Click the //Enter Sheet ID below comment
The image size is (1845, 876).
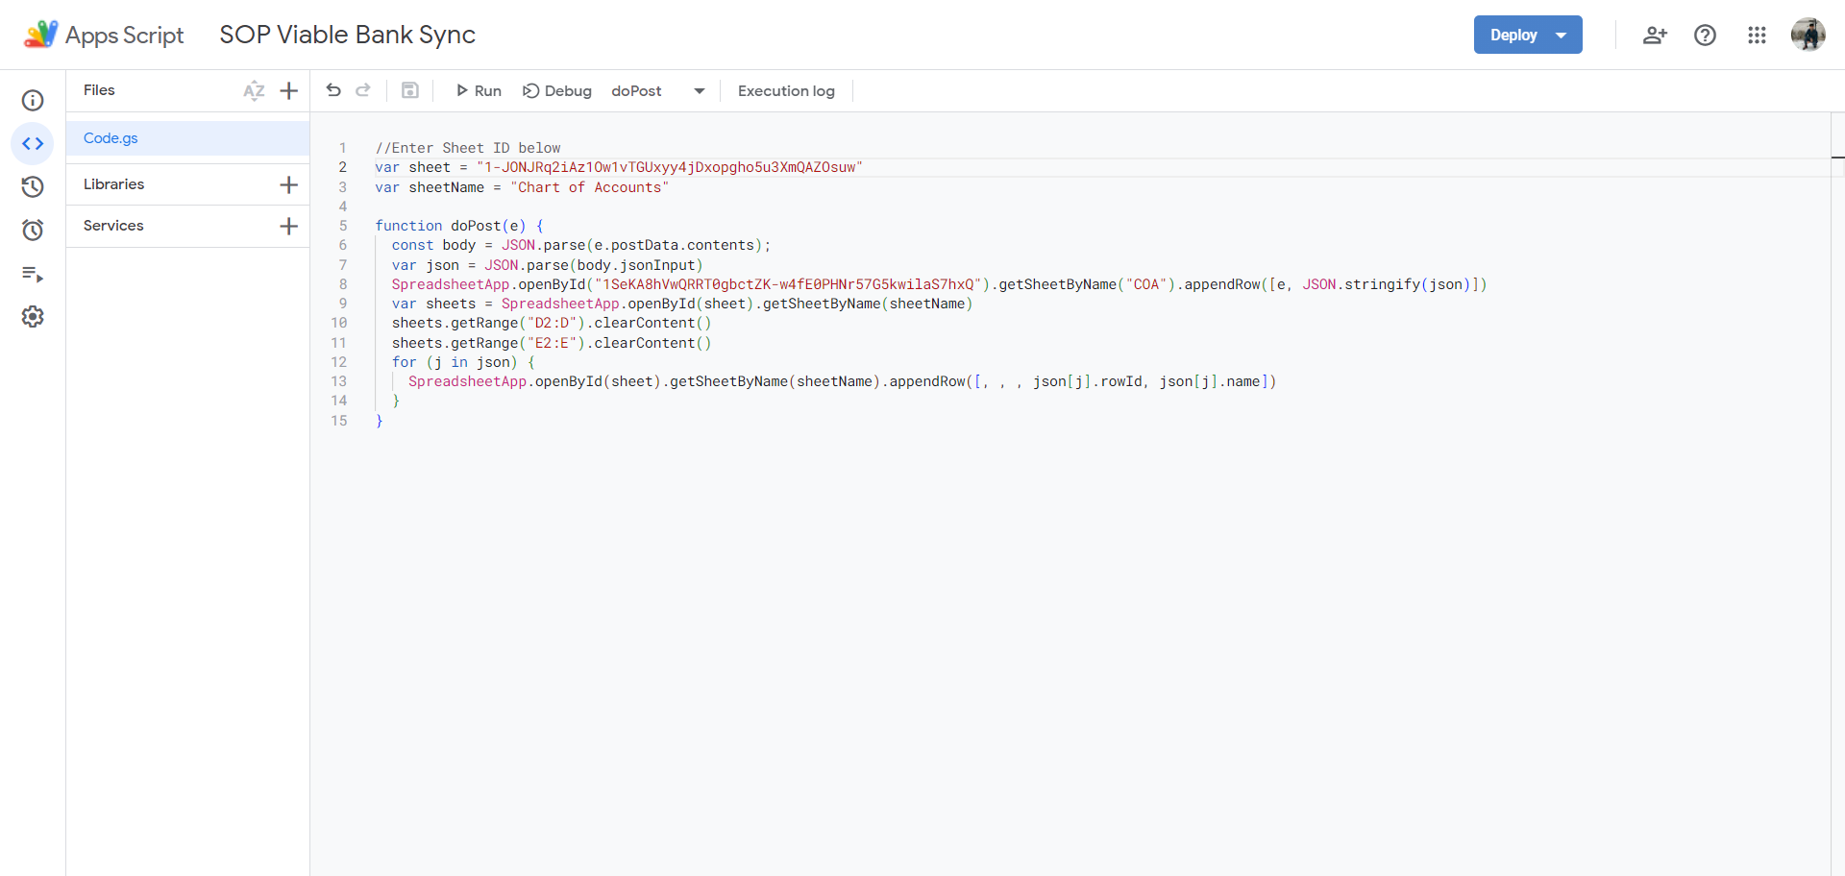click(x=468, y=148)
